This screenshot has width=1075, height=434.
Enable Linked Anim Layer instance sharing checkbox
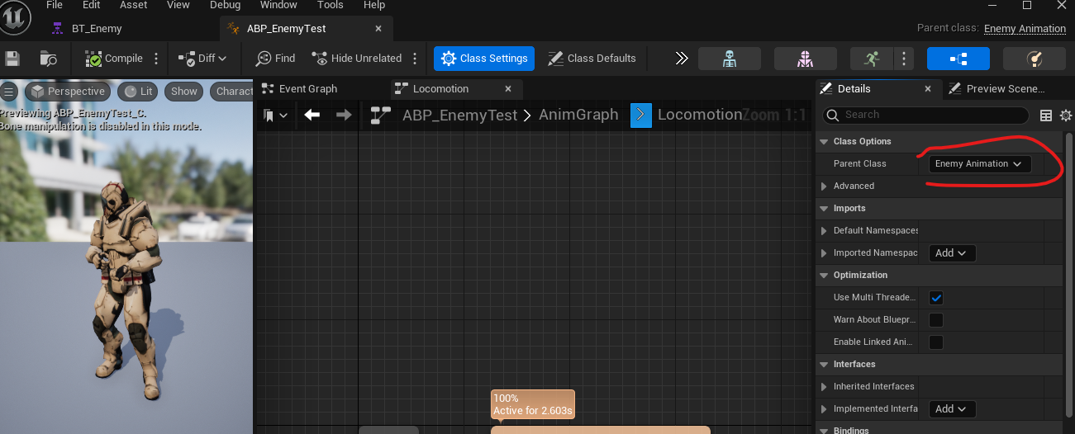936,342
